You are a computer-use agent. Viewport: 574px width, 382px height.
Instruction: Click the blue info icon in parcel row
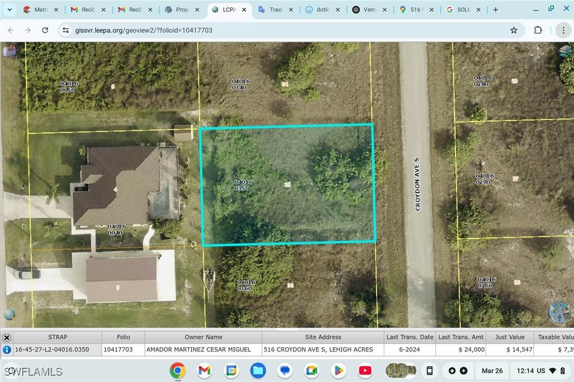pos(7,349)
